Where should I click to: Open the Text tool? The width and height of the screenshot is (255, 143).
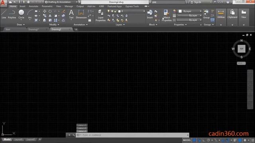click(71, 14)
